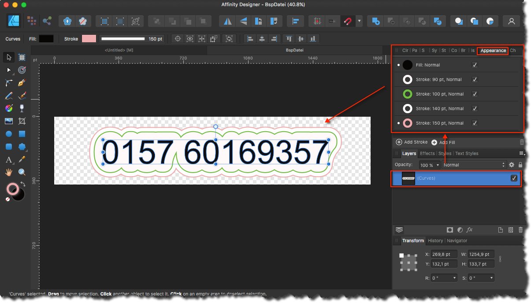This screenshot has height=303, width=531.
Task: Toggle the Fill: Normal checkbox
Action: pos(475,65)
